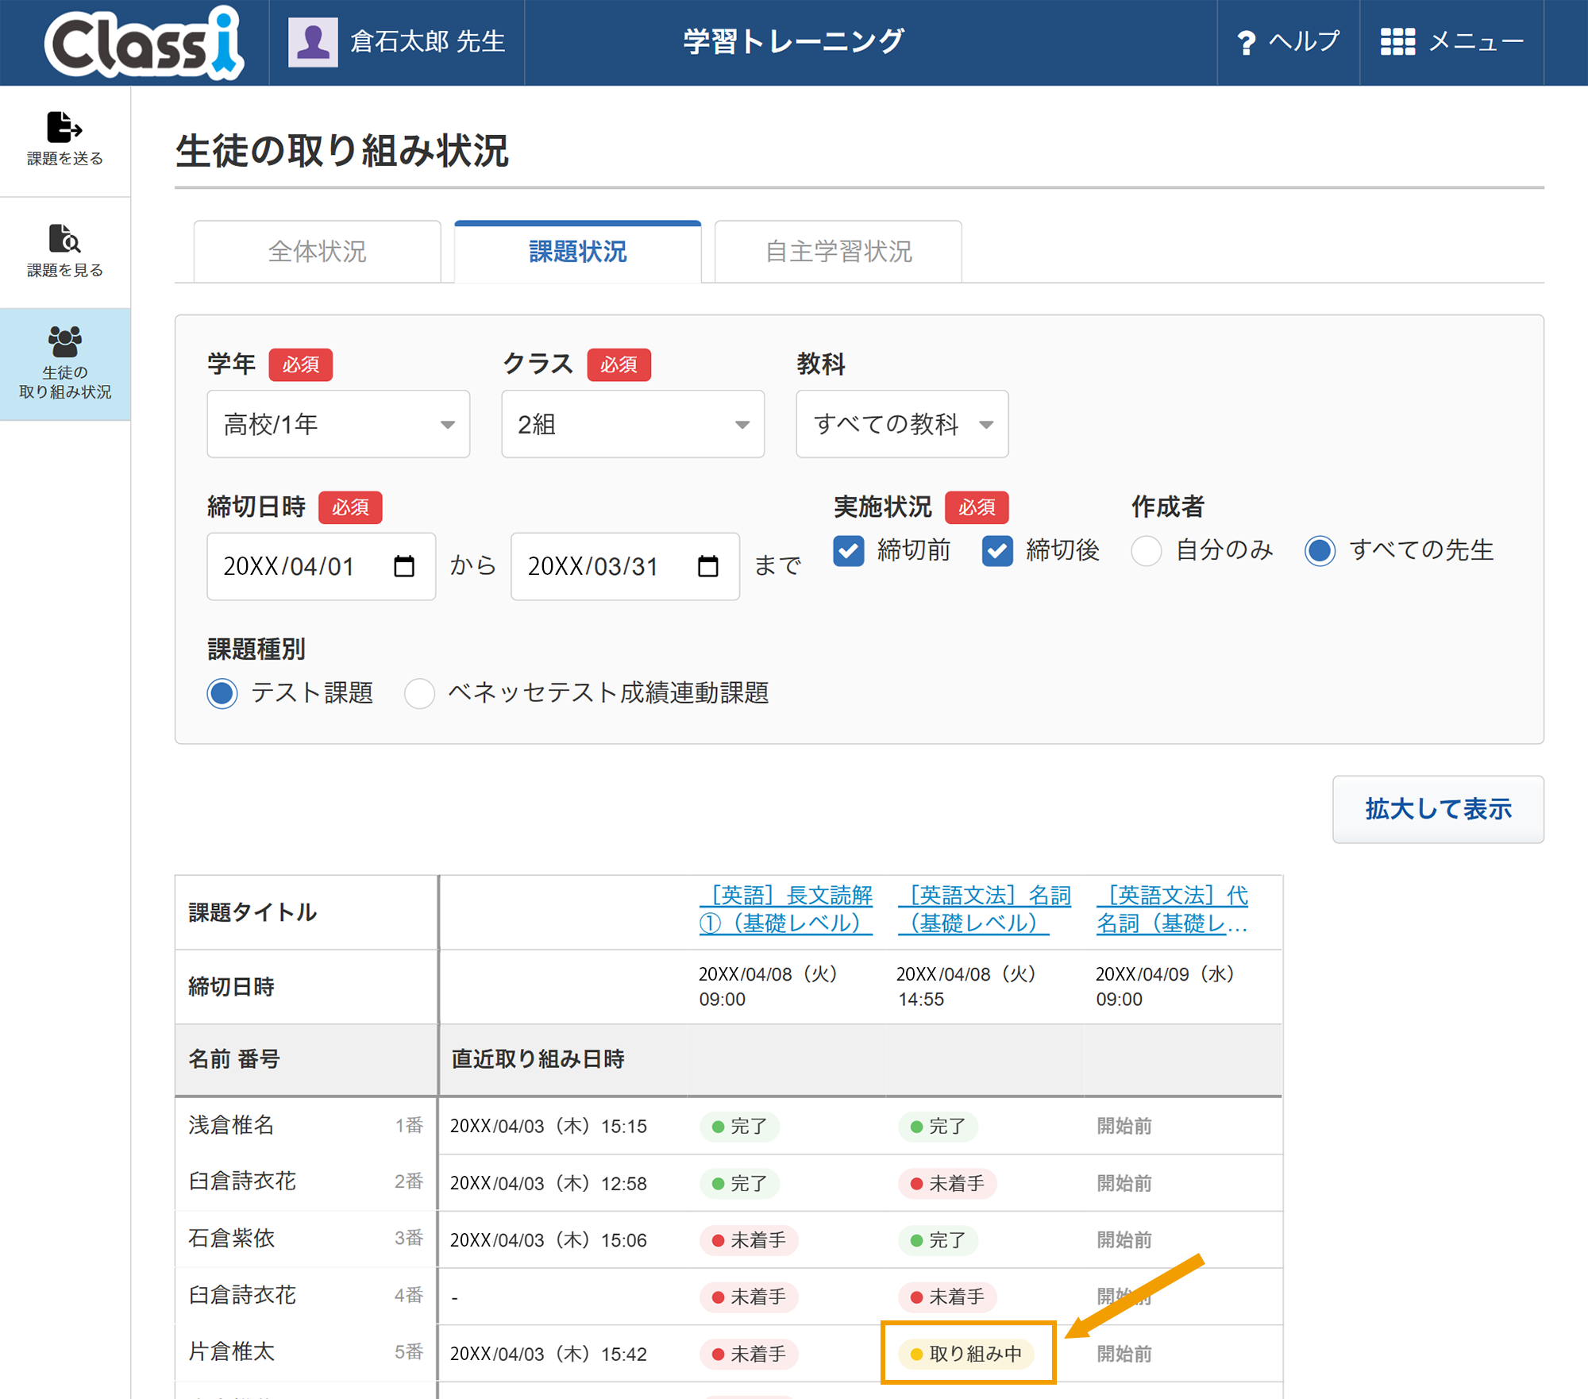The image size is (1588, 1399).
Task: Open the [英語文法] 名詞 (基礎レベル) link
Action: (985, 909)
